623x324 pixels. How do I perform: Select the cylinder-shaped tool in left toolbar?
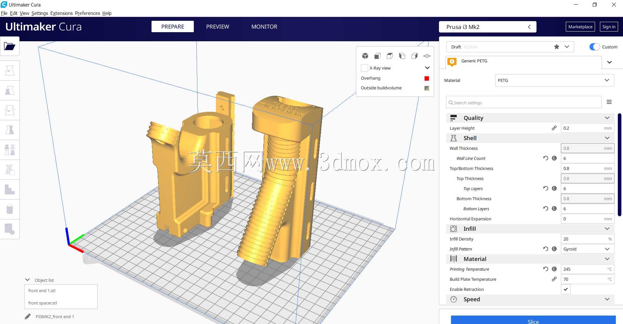10,209
